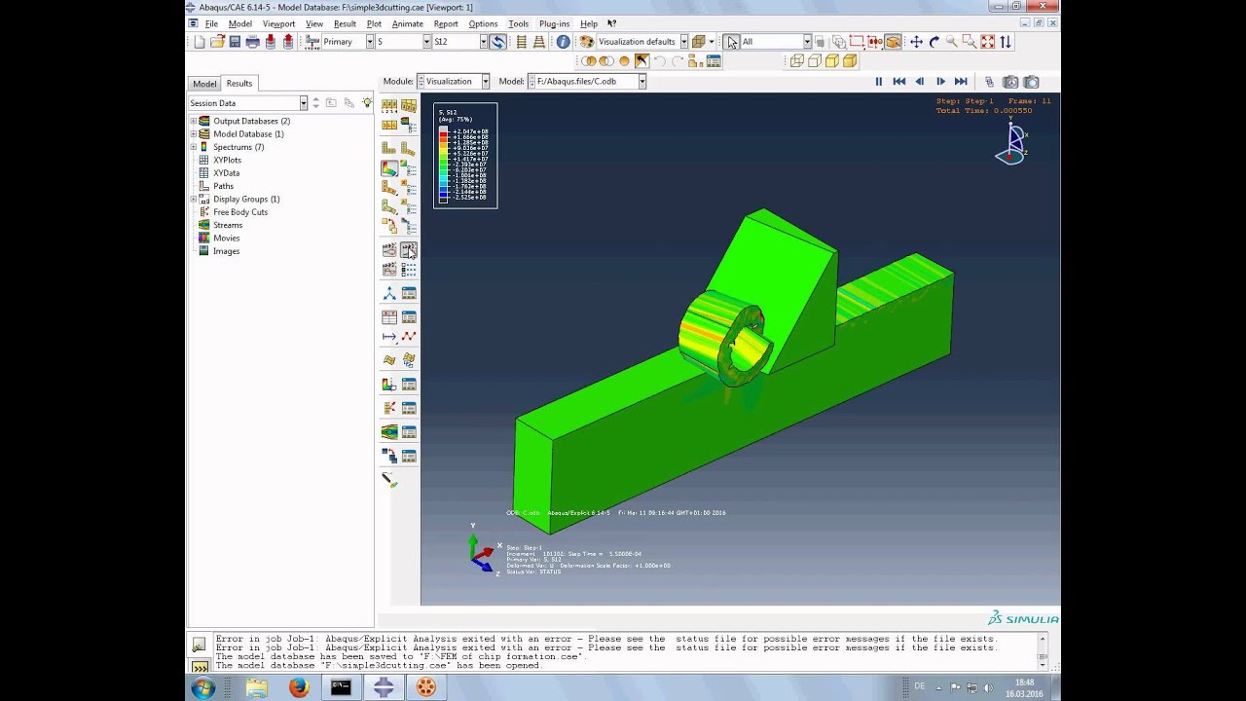
Task: Jump to first animation frame
Action: (899, 82)
